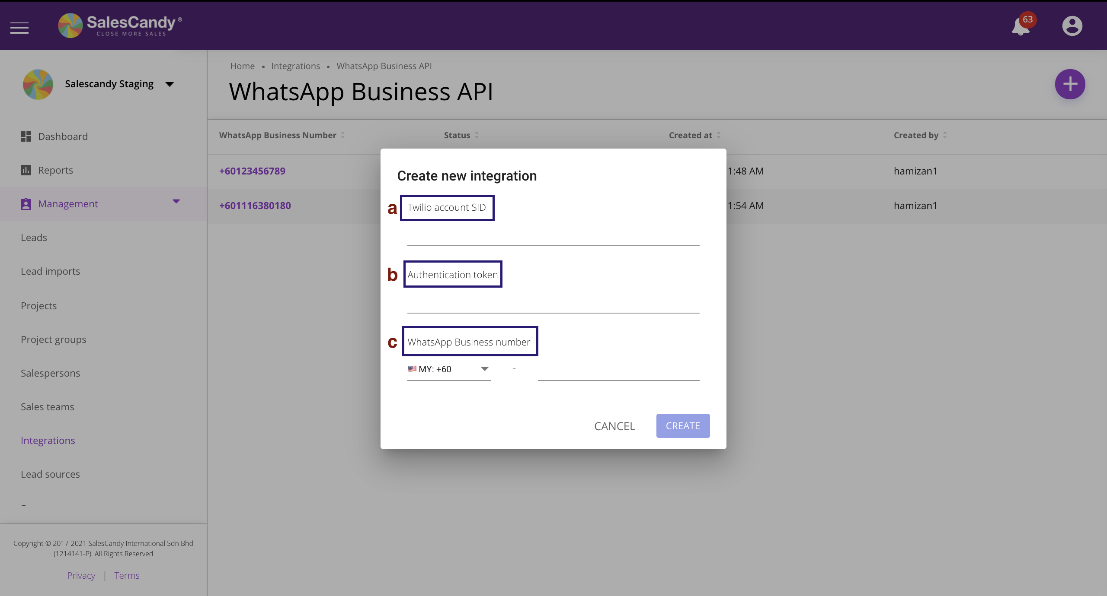
Task: Click the CANCEL button
Action: 614,425
